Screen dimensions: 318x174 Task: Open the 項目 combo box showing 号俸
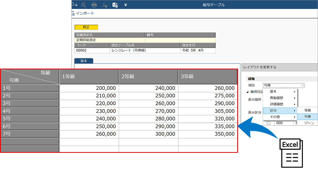(284, 85)
